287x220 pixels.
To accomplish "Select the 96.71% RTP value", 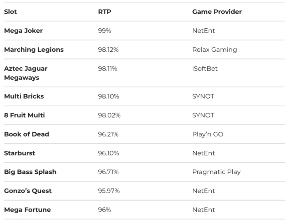I will tap(108, 172).
